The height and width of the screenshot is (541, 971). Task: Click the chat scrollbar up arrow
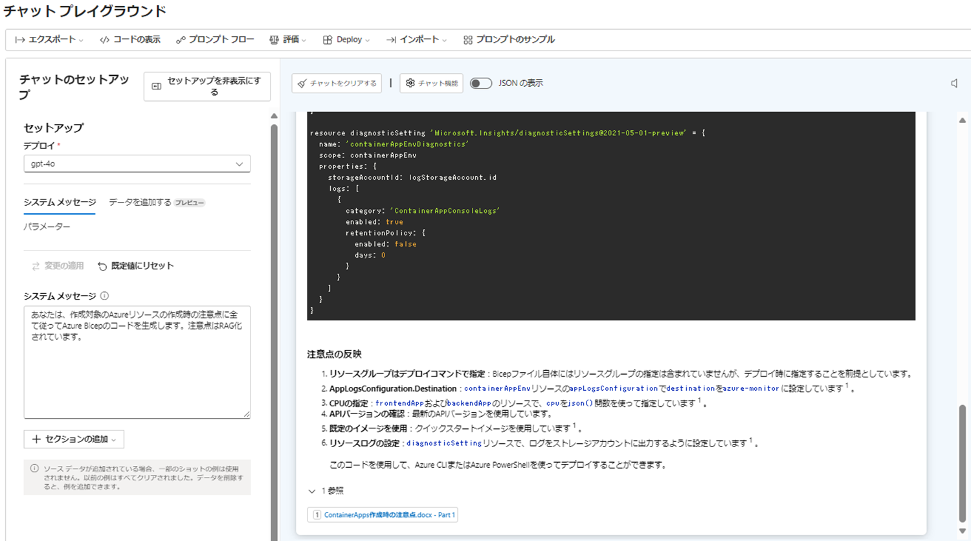[963, 120]
